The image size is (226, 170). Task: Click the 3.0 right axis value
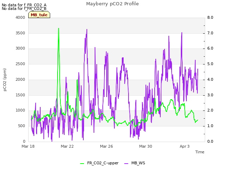pyautogui.click(x=210, y=95)
